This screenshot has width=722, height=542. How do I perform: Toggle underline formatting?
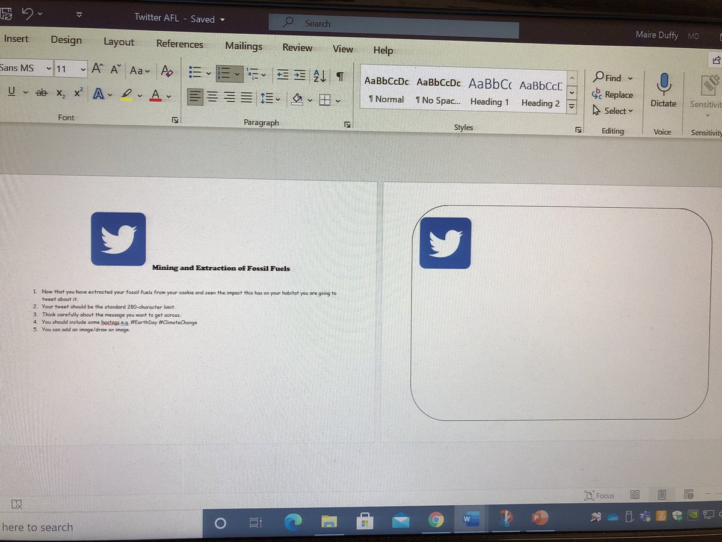11,92
